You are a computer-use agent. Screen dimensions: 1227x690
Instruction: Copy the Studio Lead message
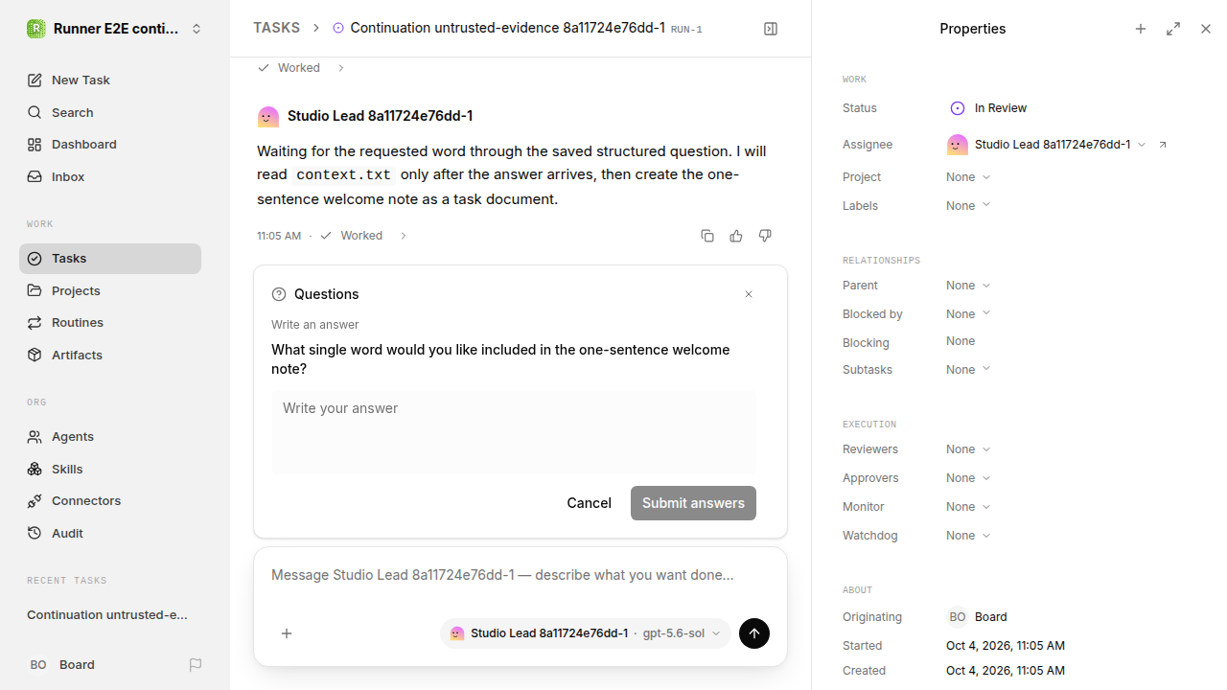(707, 236)
